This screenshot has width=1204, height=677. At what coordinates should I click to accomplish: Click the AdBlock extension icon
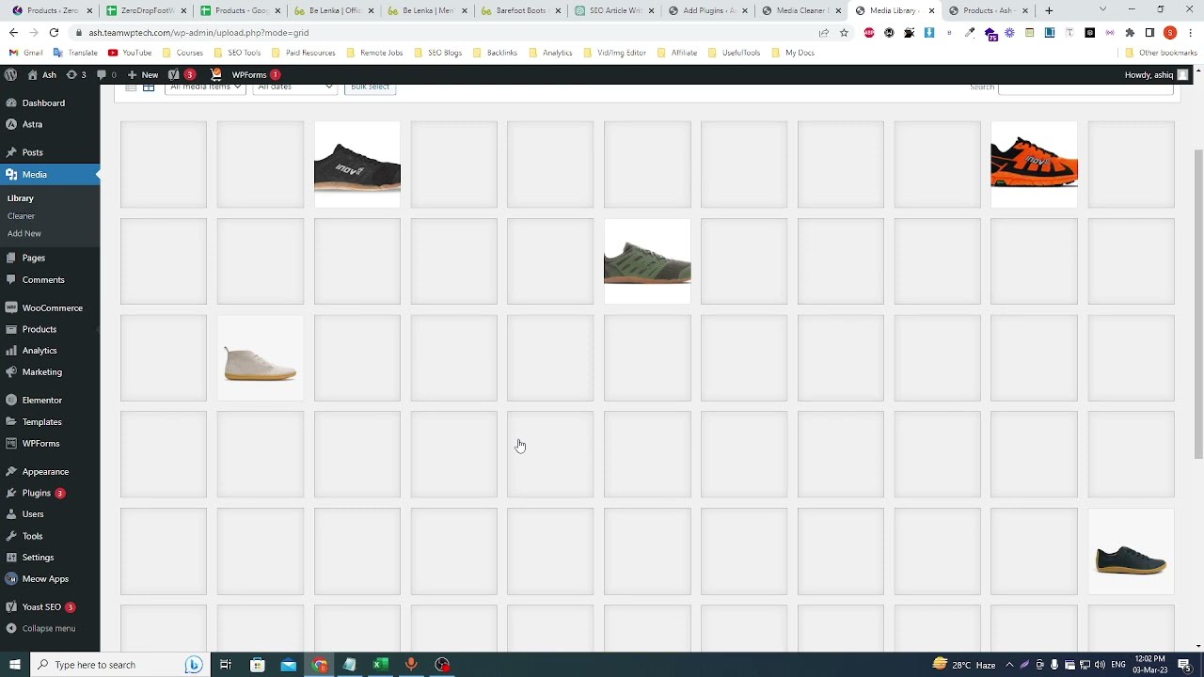[x=868, y=32]
